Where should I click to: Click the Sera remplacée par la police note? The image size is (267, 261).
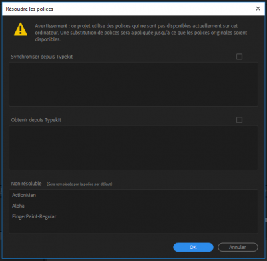coord(79,184)
